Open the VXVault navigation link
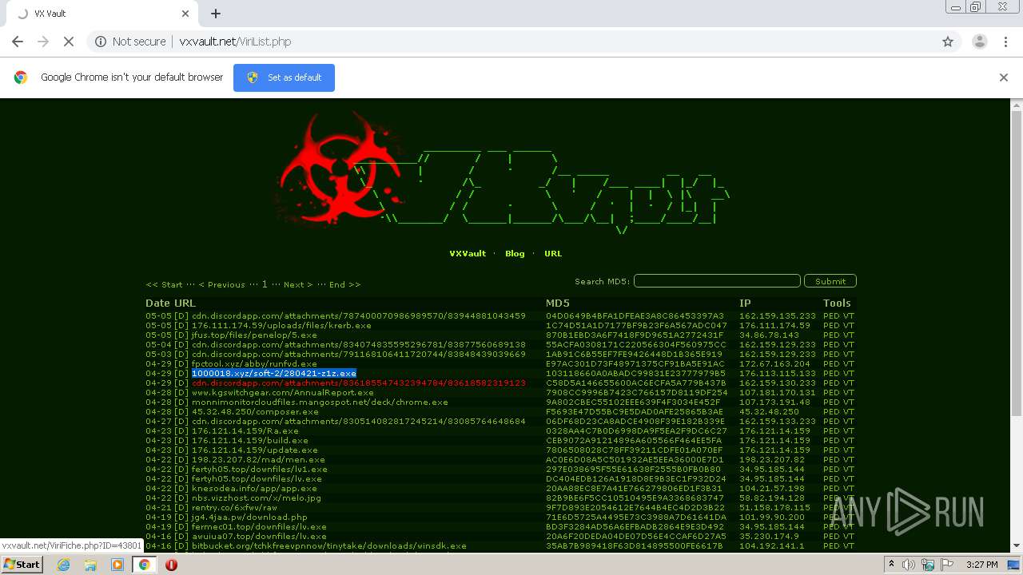 click(468, 253)
